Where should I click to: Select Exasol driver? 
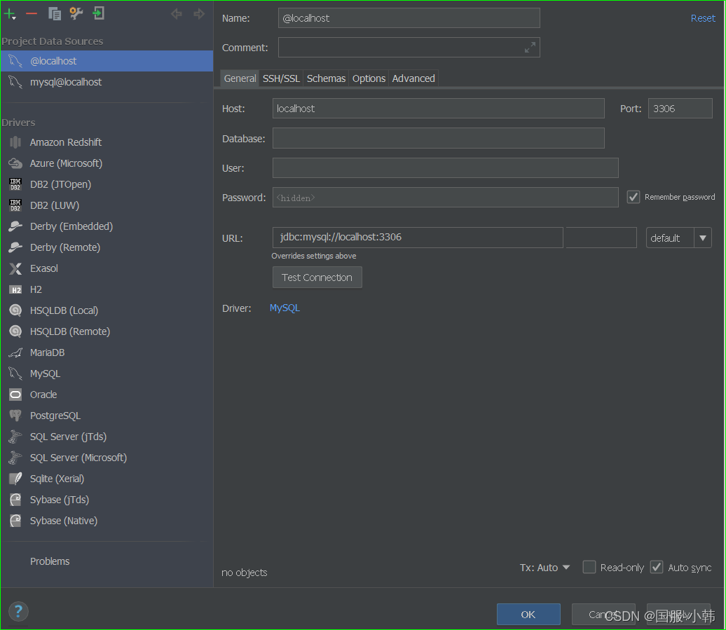107,268
